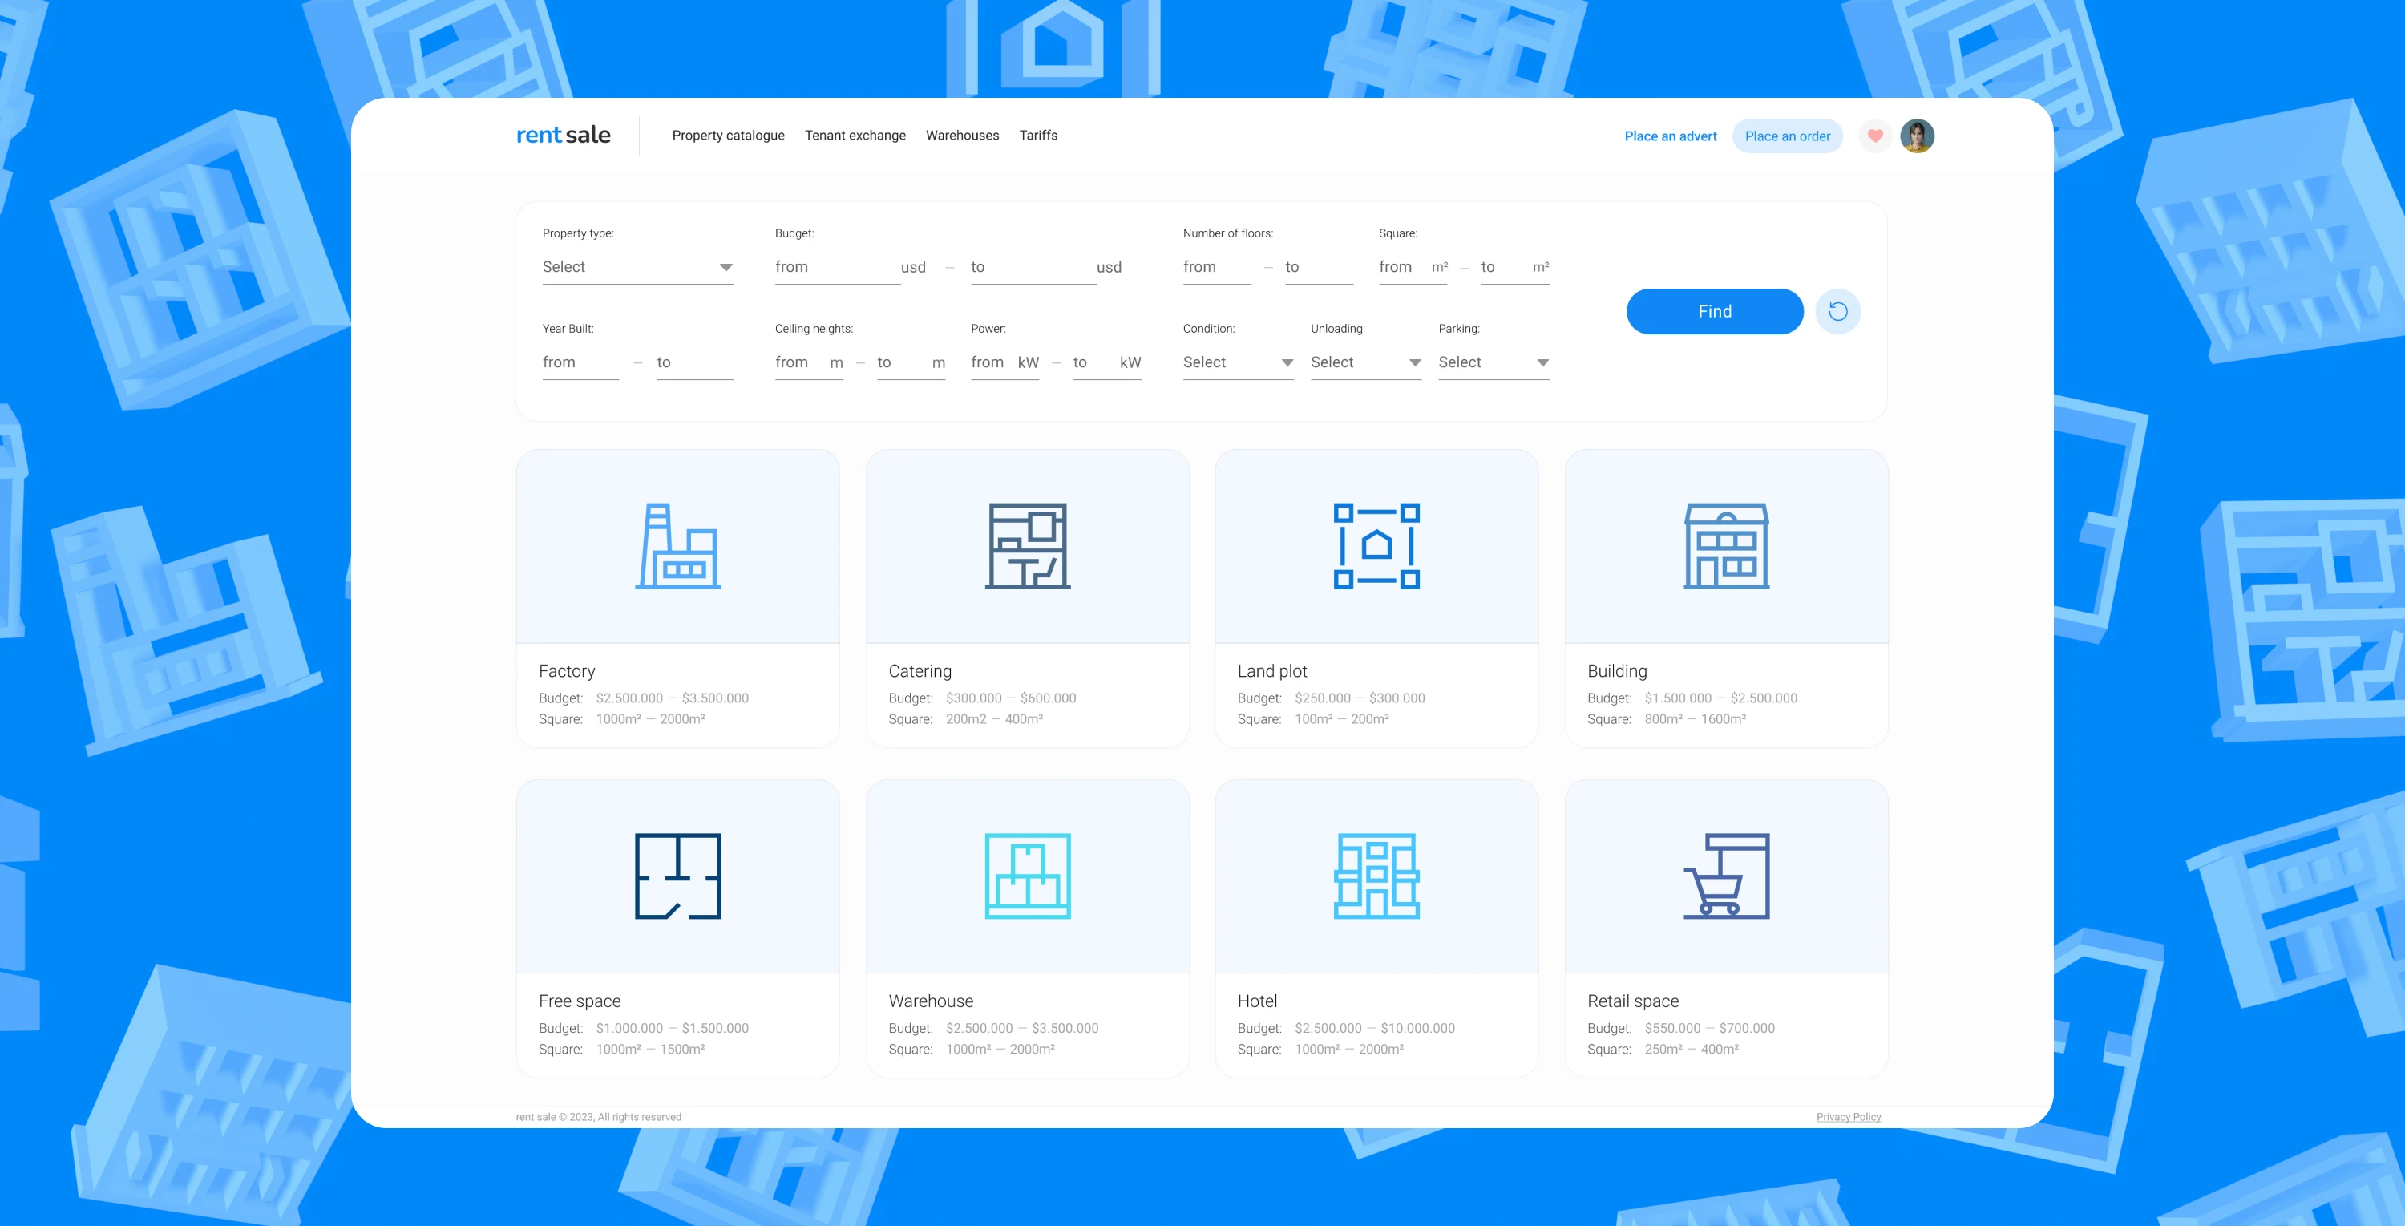
Task: Click the Factory icon card
Action: [x=677, y=546]
